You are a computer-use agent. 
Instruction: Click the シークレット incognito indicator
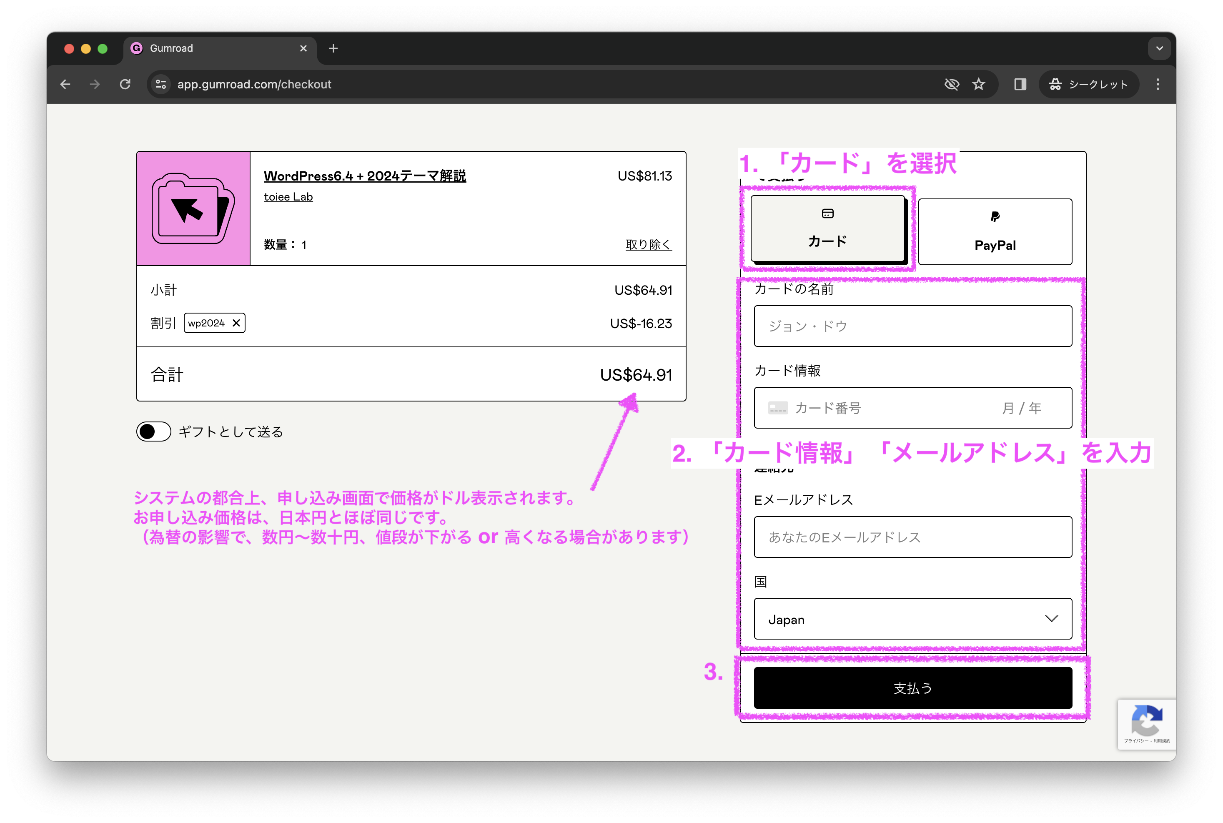1089,84
